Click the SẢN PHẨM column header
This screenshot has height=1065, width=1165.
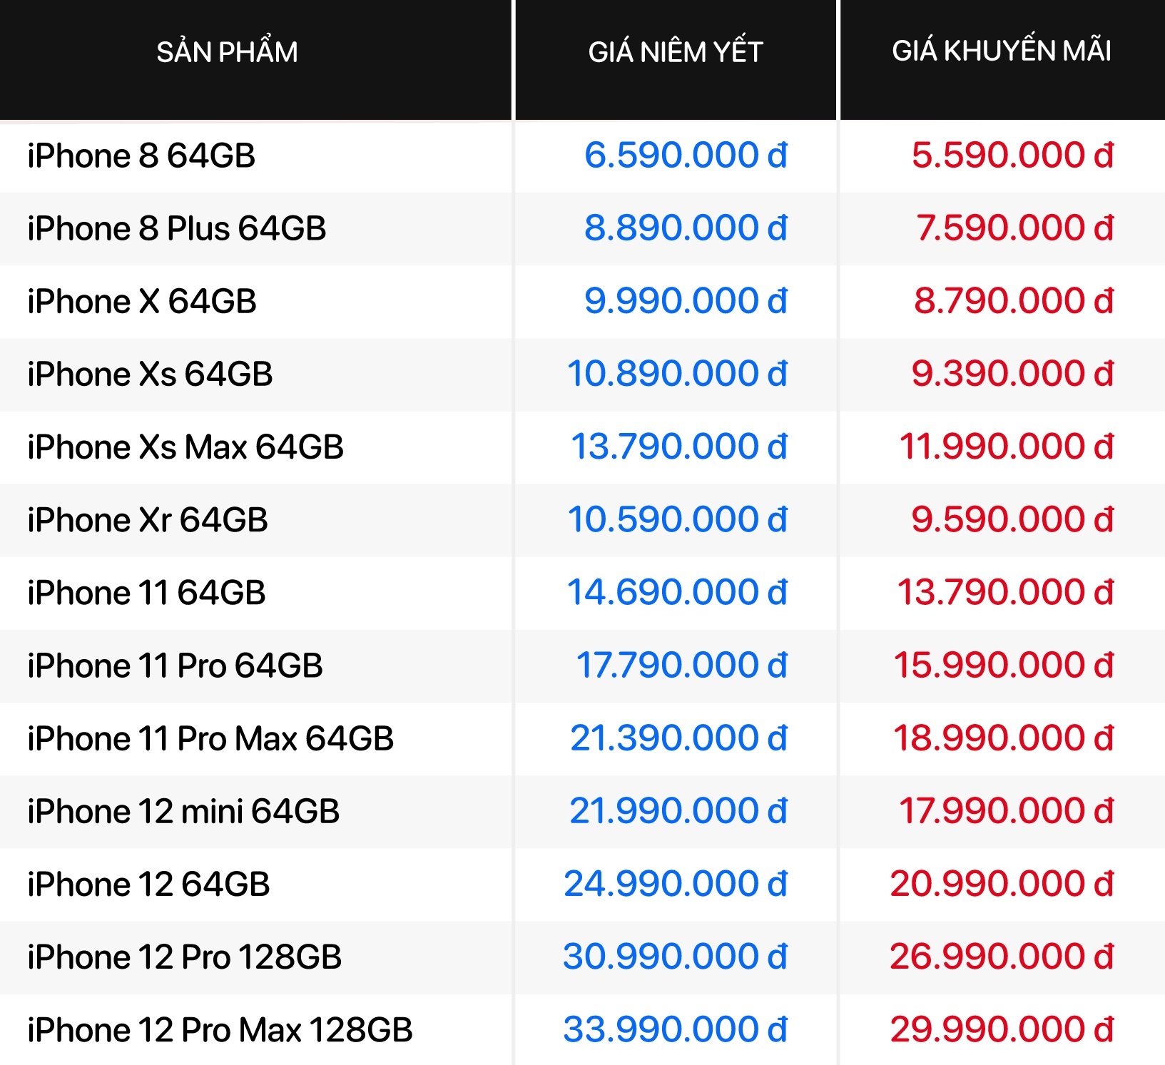227,52
